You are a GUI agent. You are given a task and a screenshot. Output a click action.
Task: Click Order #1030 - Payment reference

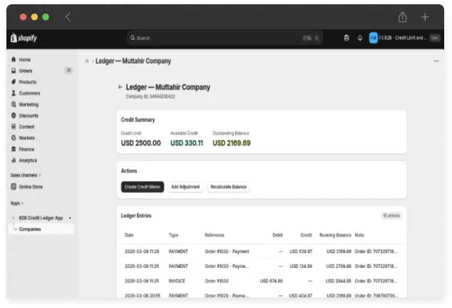[x=227, y=252]
